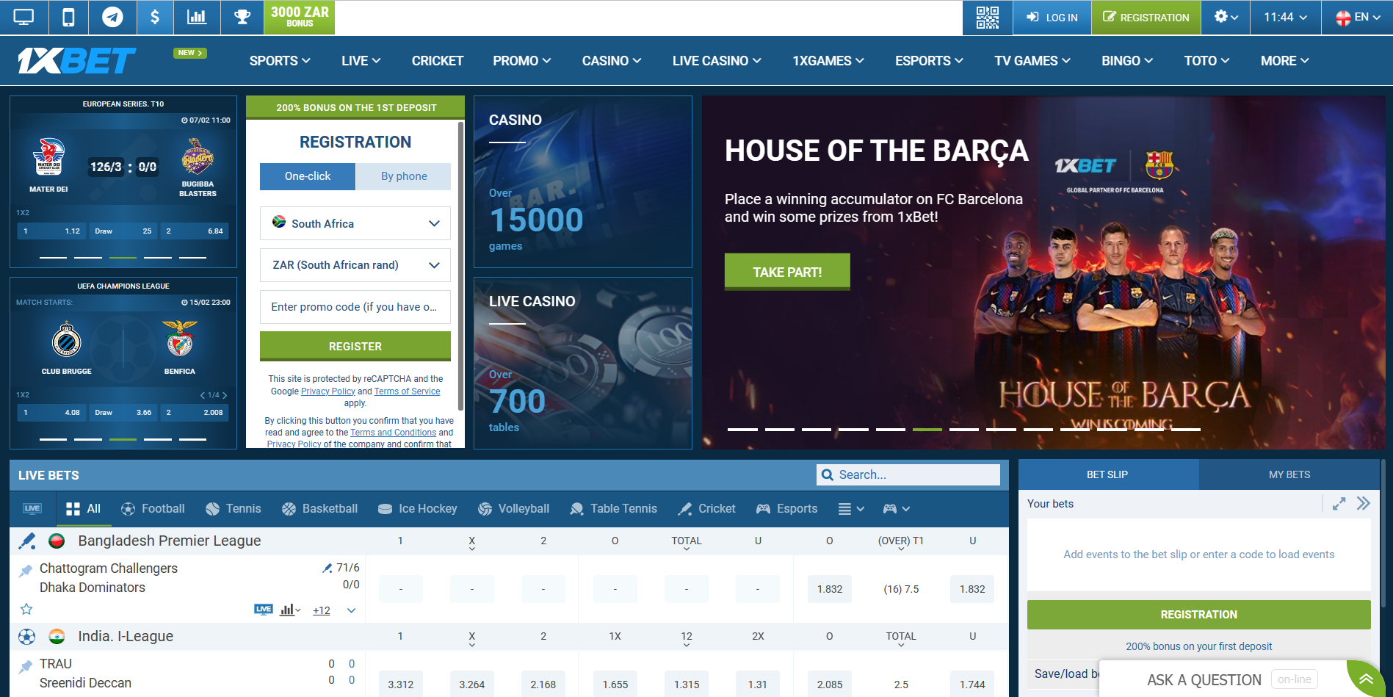Image resolution: width=1393 pixels, height=697 pixels.
Task: Open the statistics bar chart icon
Action: tap(197, 17)
